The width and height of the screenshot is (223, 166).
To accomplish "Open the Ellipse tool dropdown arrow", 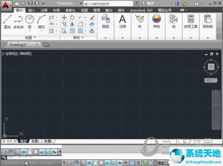I will 56,24.
